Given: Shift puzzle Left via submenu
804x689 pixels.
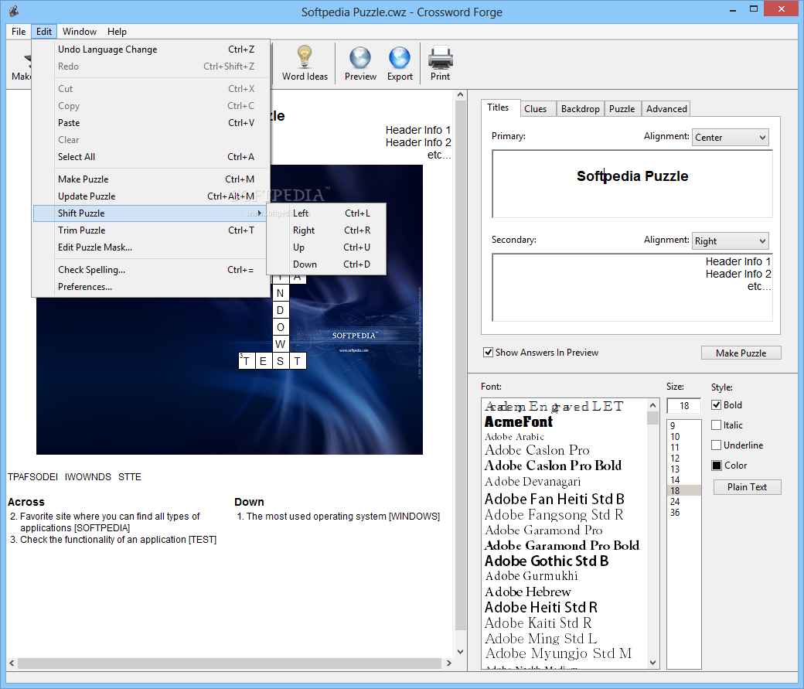Looking at the screenshot, I should pyautogui.click(x=326, y=213).
